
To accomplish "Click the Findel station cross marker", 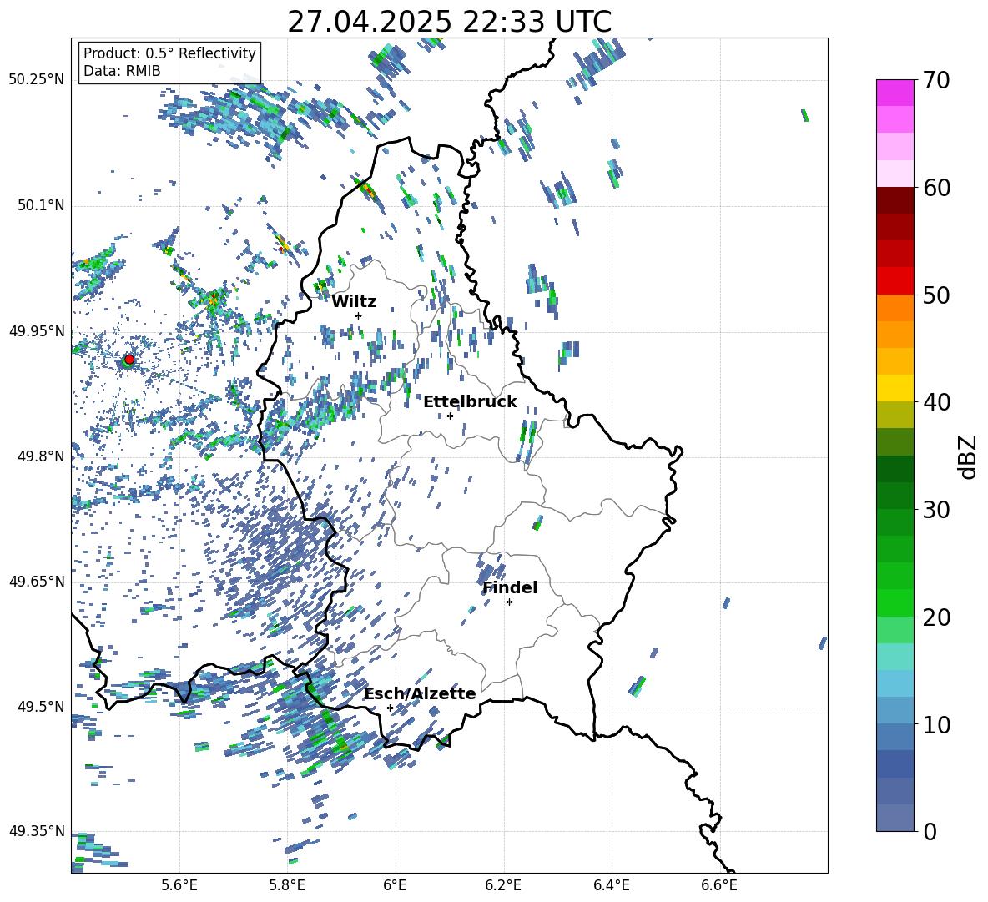I will point(509,602).
